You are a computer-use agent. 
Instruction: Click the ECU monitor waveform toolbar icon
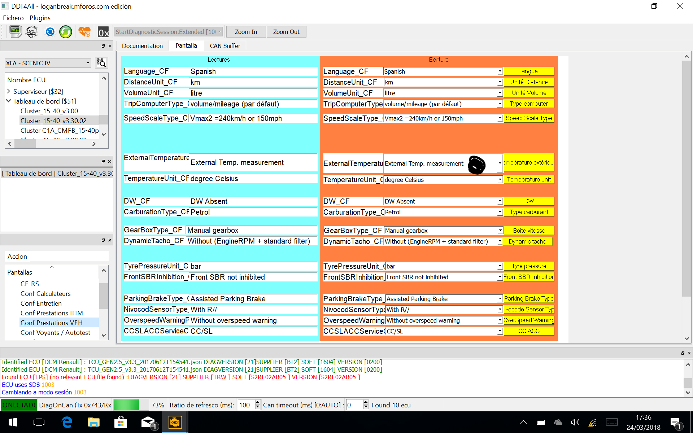(x=16, y=32)
